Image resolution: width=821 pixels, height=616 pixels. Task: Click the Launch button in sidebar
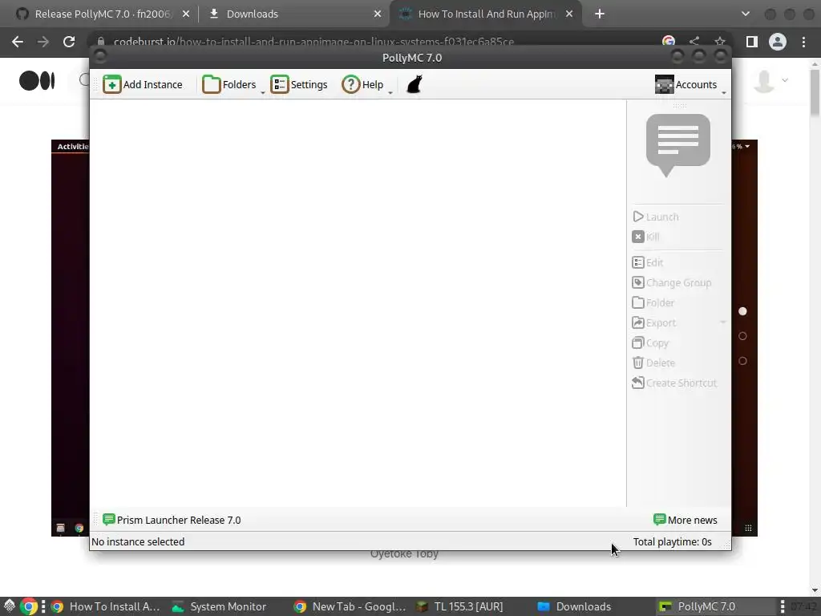click(655, 217)
